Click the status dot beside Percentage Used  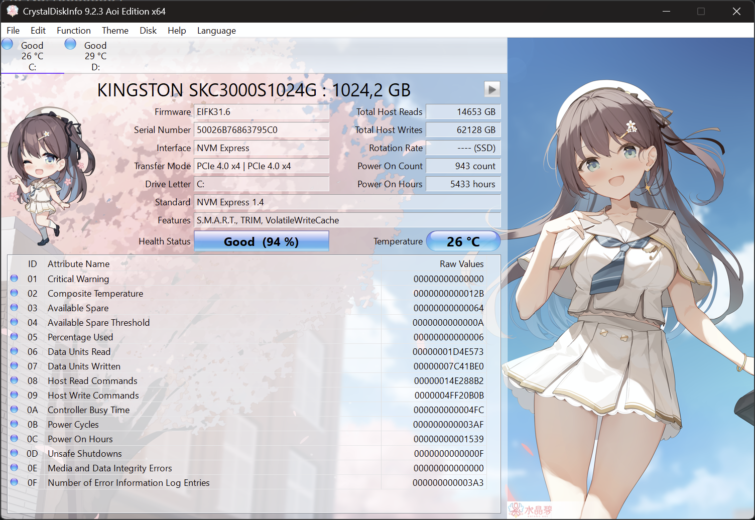pos(15,337)
